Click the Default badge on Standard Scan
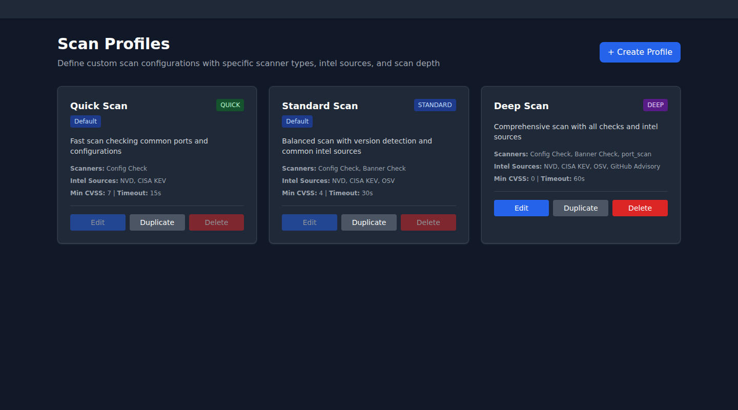The width and height of the screenshot is (738, 410). point(297,121)
